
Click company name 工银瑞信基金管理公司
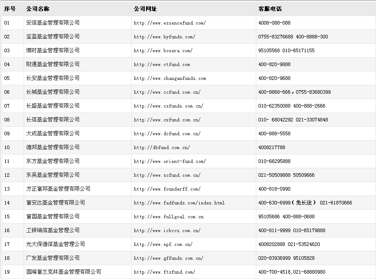[x=53, y=230]
